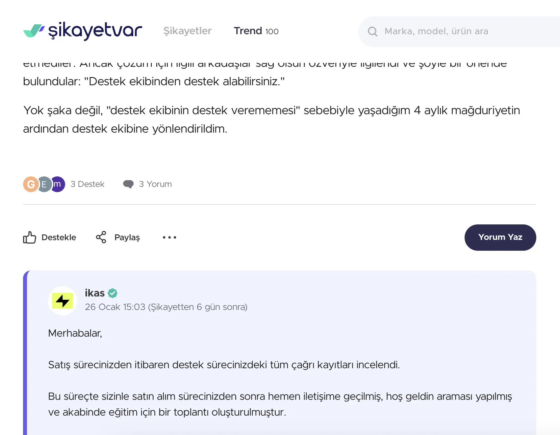Viewport: 560px width, 435px height.
Task: Click the 'Yok şaka değil' paragraph
Action: 271,119
